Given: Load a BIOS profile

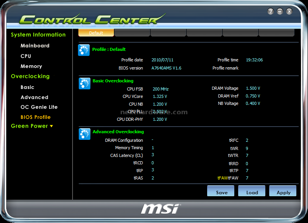Looking at the screenshot, I should pos(252,191).
